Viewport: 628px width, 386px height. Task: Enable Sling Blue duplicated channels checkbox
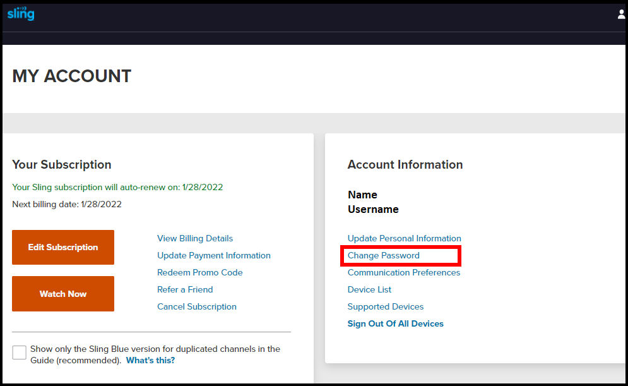[19, 353]
